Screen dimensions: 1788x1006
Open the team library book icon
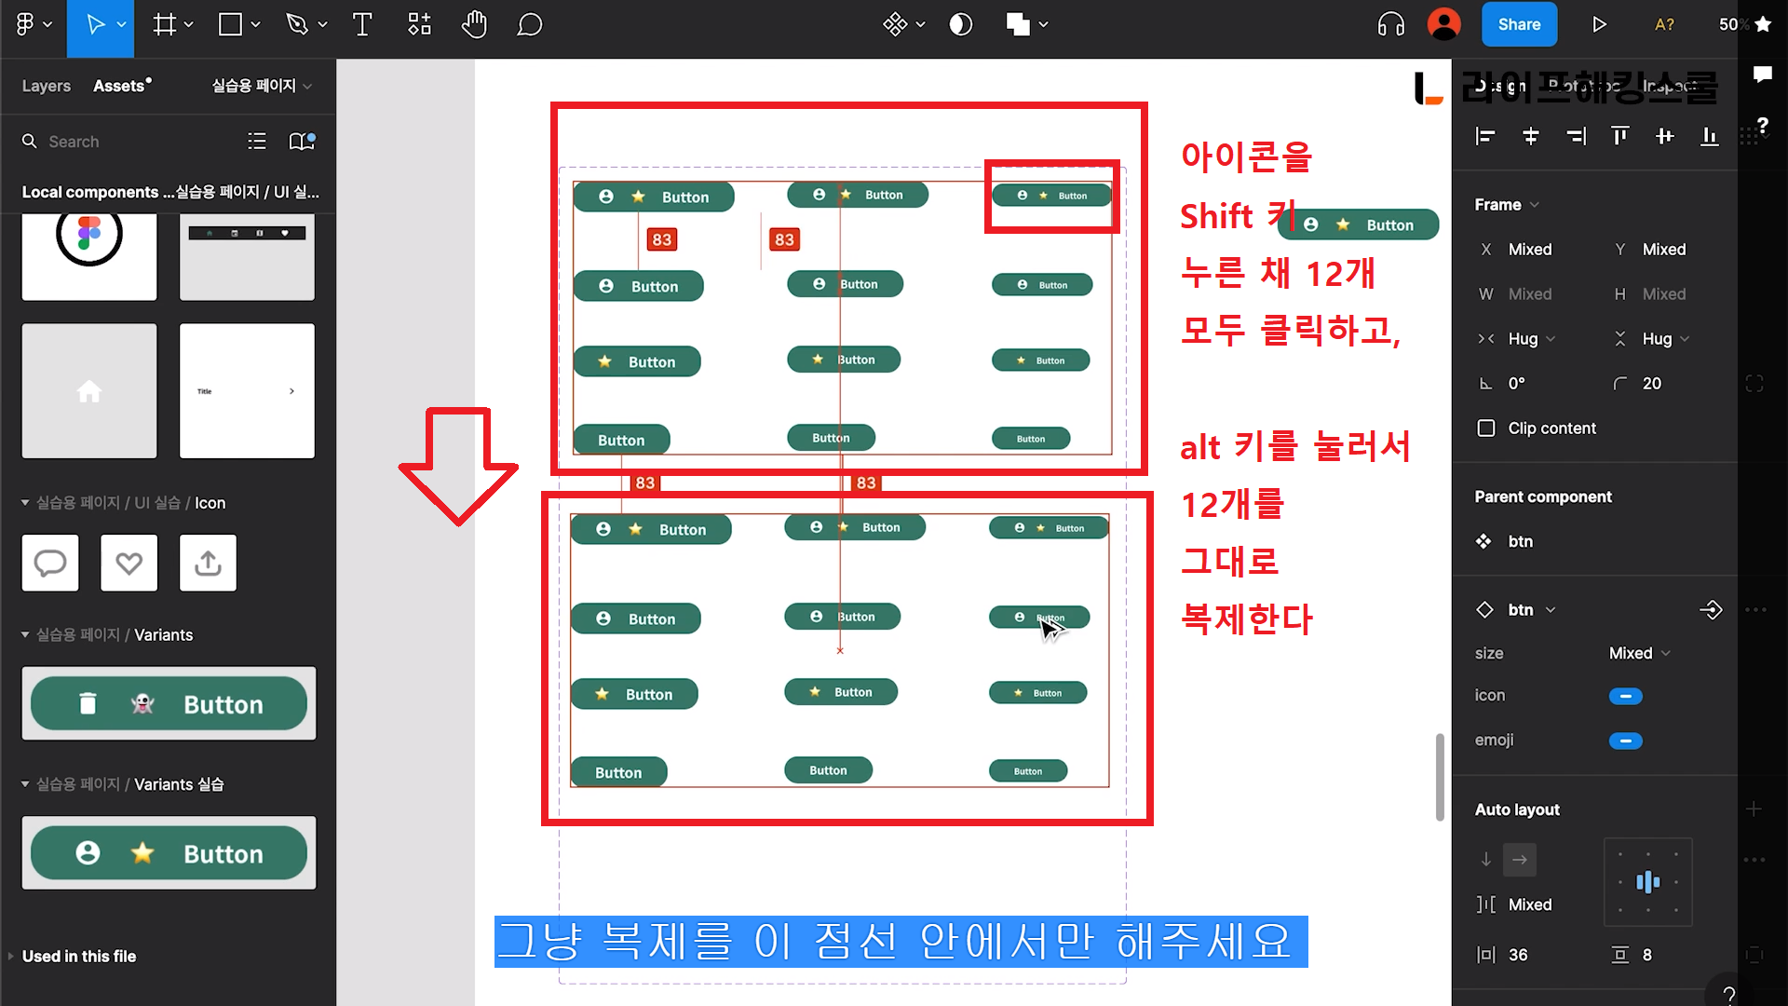(x=301, y=141)
